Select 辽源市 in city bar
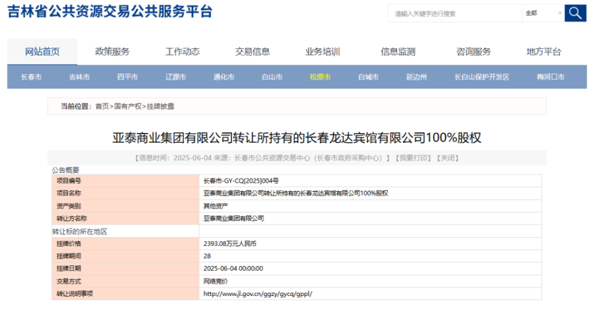This screenshot has width=589, height=315. tap(175, 77)
